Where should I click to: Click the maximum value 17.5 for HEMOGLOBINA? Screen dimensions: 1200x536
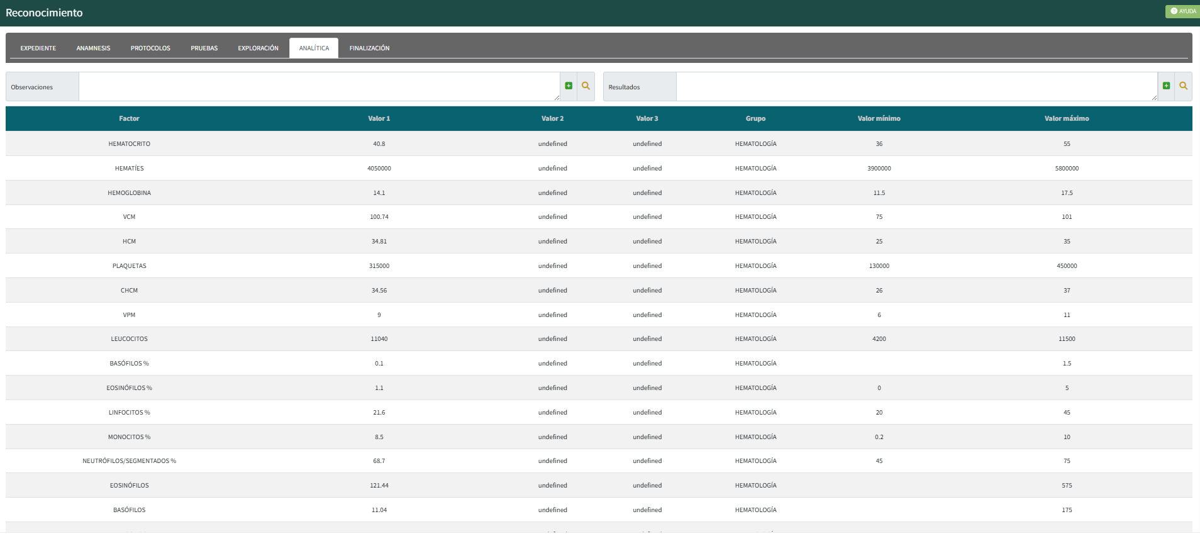click(x=1067, y=193)
